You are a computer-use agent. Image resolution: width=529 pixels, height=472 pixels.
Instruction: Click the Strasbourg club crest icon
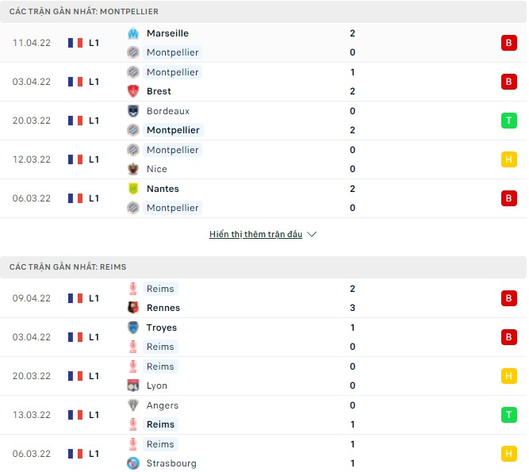(133, 463)
